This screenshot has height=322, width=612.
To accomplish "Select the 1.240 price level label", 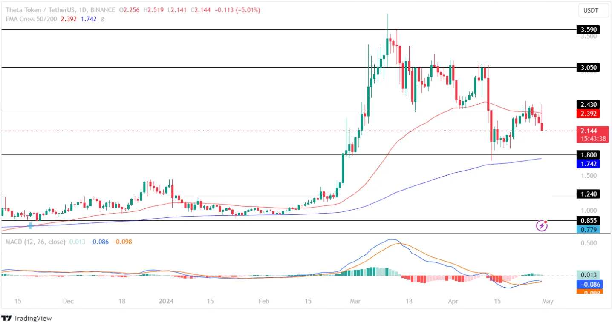I will pyautogui.click(x=588, y=194).
